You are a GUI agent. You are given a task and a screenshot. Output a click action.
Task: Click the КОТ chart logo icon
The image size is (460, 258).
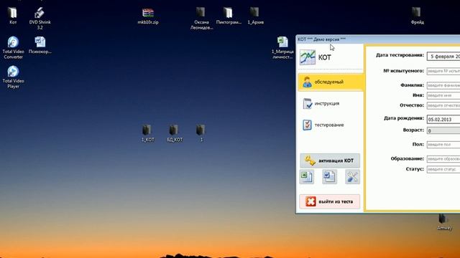[x=308, y=57]
